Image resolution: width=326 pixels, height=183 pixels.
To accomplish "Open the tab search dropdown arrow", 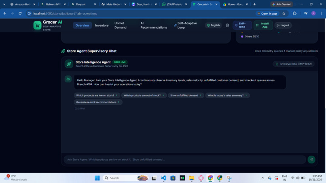I will pos(4,4).
